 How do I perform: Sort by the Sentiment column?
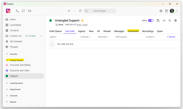click(103, 37)
